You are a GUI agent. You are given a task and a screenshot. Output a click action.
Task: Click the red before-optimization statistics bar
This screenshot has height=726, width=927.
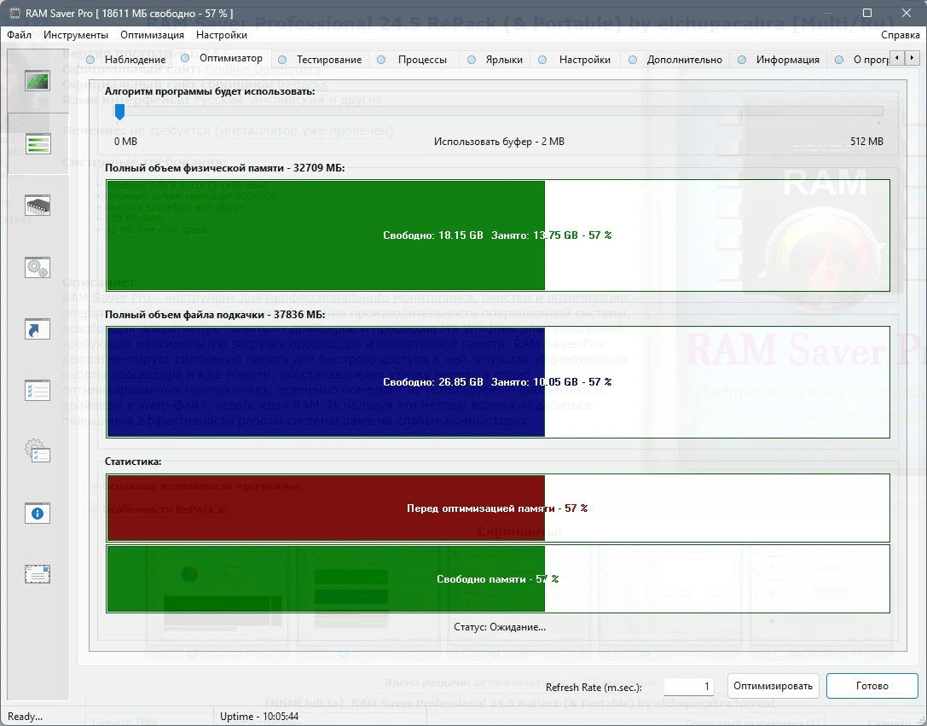[498, 508]
